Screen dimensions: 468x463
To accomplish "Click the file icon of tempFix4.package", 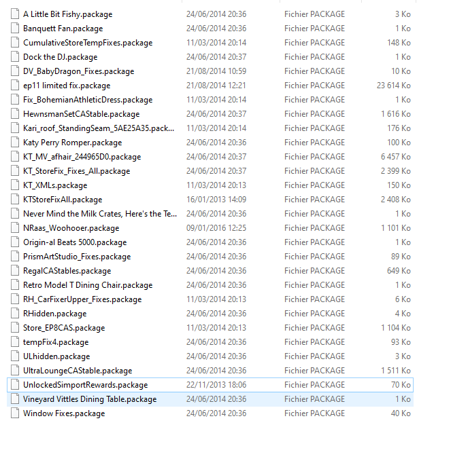I will (x=15, y=342).
